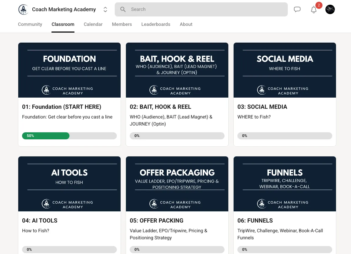This screenshot has height=254, width=351.
Task: Click the rocket logo on Foundation thumbnail
Action: [x=46, y=90]
